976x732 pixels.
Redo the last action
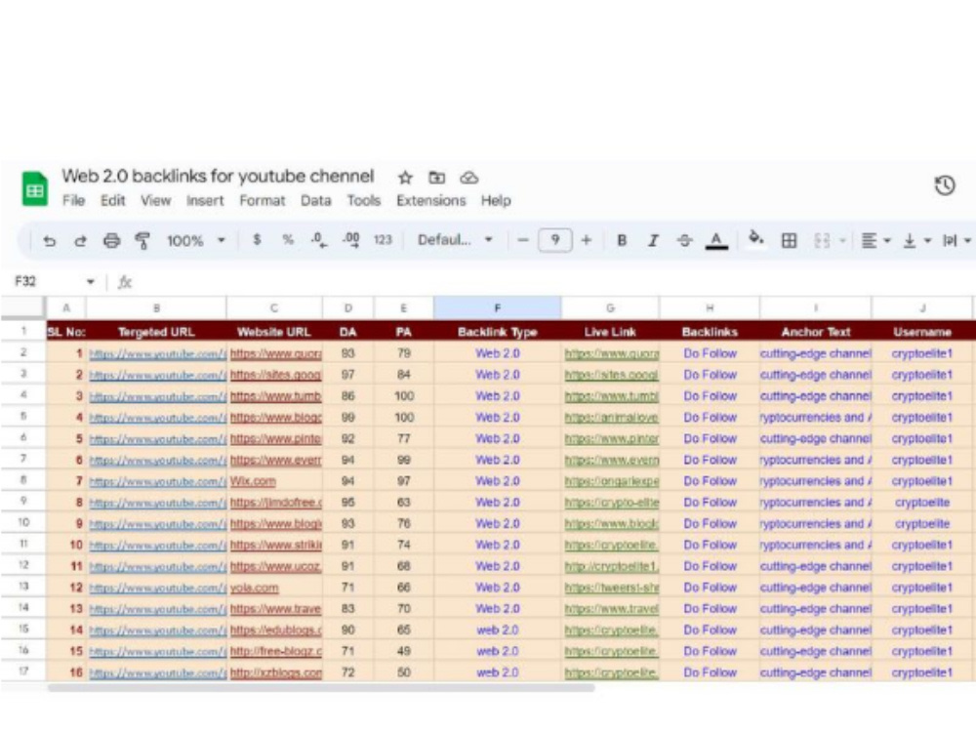(x=80, y=241)
